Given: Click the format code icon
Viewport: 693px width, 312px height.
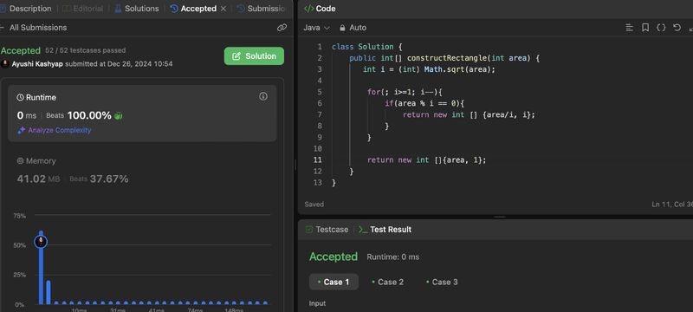Looking at the screenshot, I should [630, 28].
